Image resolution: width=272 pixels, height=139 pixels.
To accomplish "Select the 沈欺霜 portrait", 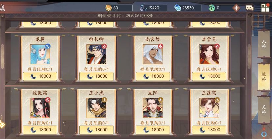I will click(40, 108).
